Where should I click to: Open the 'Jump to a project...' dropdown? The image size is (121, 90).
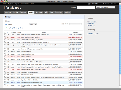point(106,7)
